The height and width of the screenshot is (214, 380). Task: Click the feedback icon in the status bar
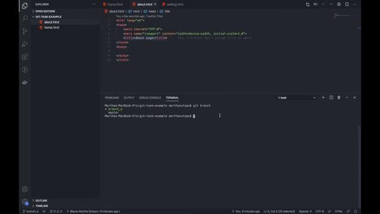349,212
